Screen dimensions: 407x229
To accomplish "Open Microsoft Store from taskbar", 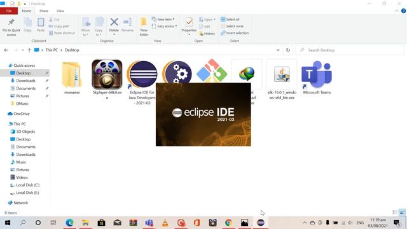I will tap(101, 223).
